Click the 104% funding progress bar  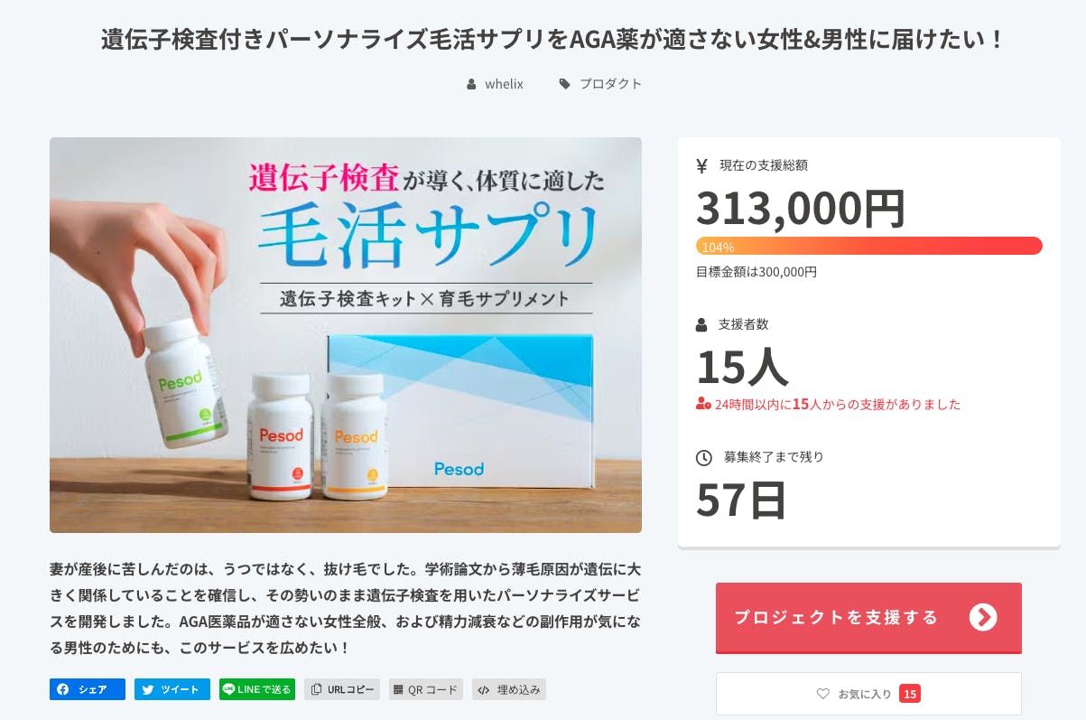[x=868, y=246]
